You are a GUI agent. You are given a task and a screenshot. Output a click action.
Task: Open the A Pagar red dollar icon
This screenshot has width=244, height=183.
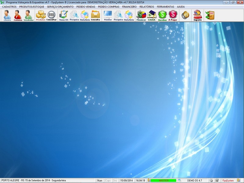coord(173,15)
